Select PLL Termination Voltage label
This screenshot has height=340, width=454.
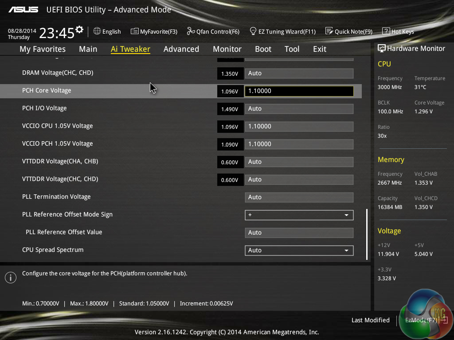pyautogui.click(x=56, y=197)
